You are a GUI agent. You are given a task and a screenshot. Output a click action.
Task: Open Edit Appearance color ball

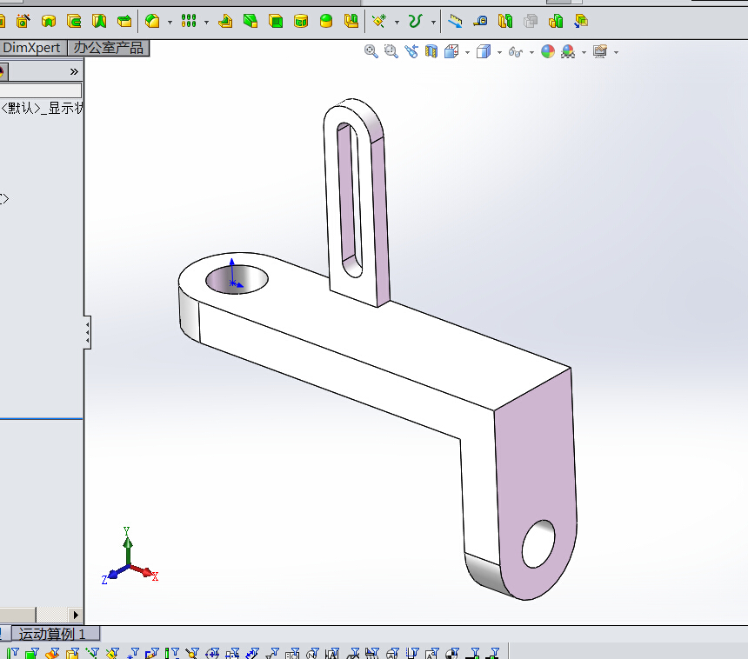click(x=548, y=51)
